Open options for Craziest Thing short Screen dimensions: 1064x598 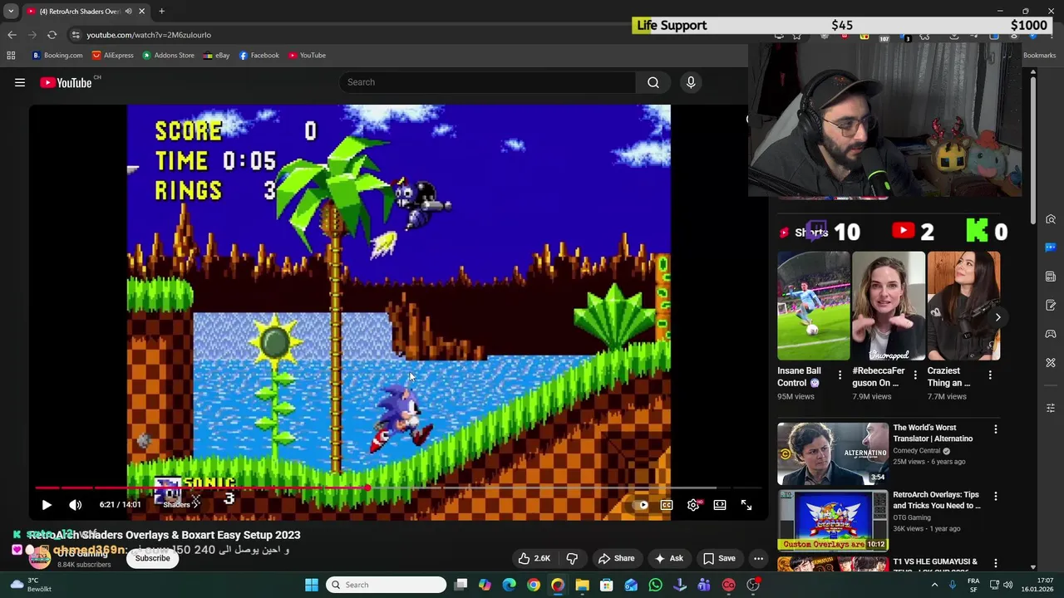(990, 375)
